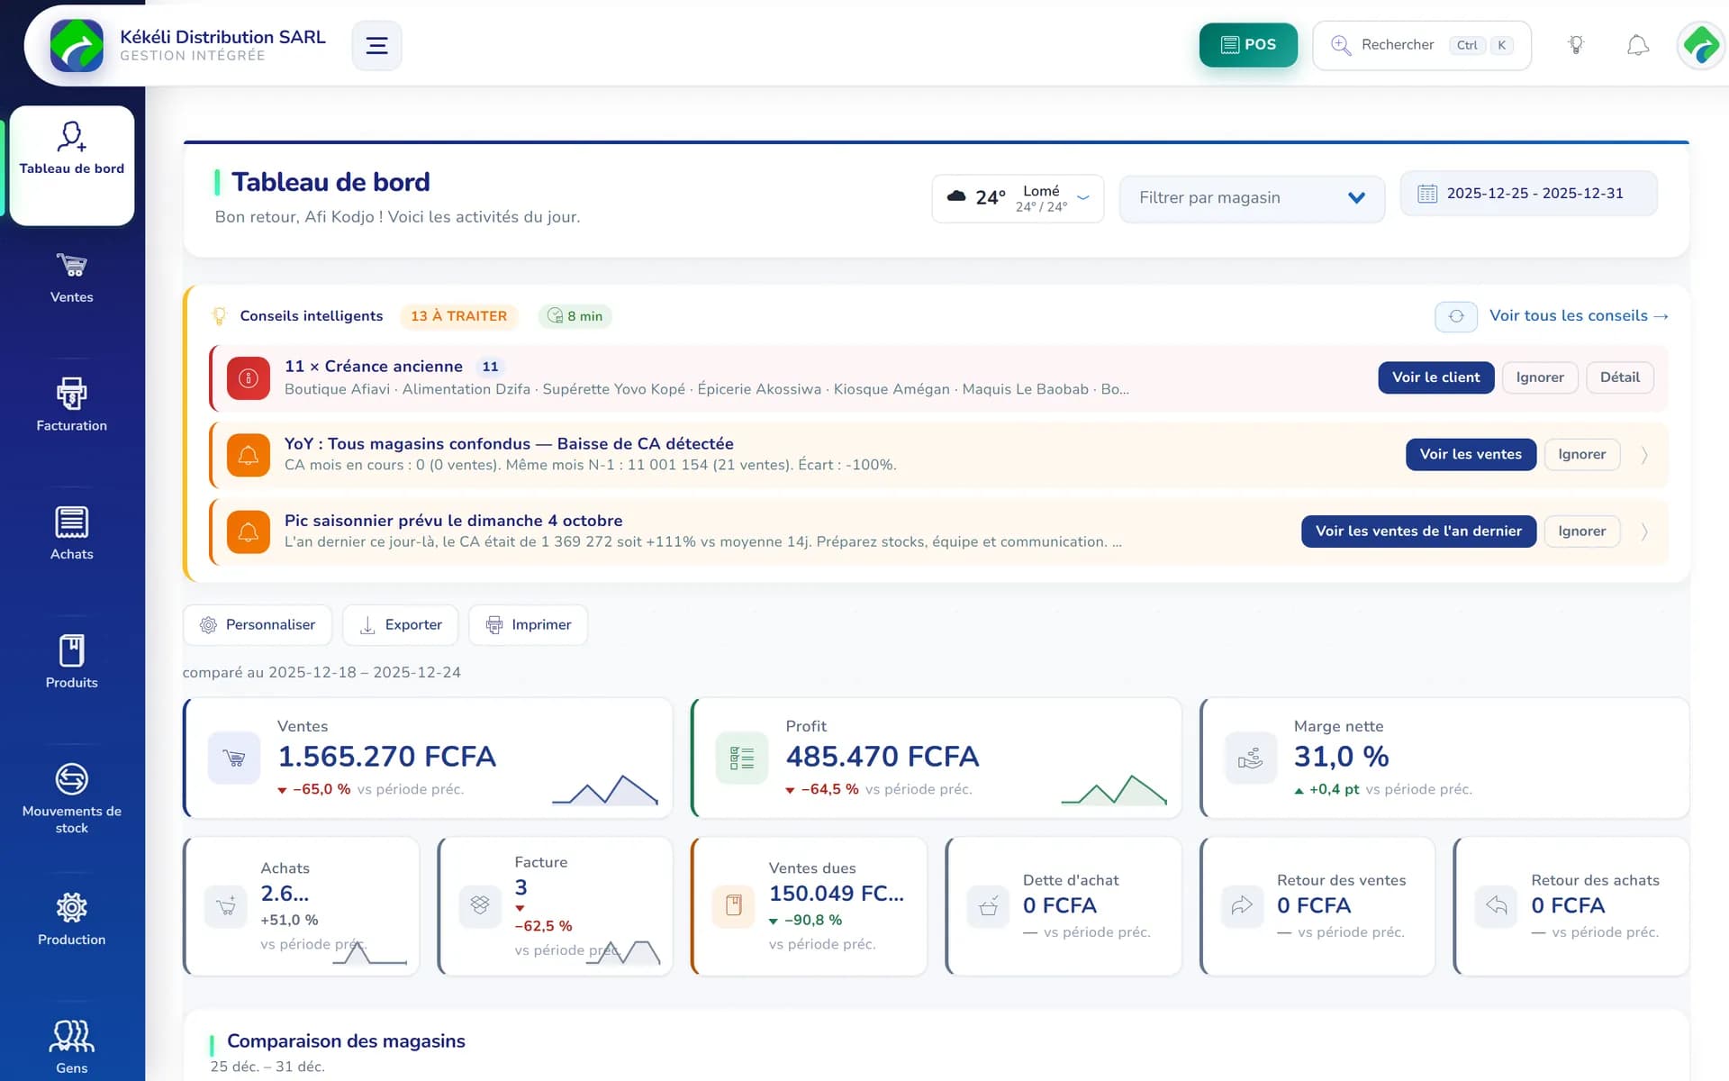Click the Kékéli Distribution app logo
The width and height of the screenshot is (1729, 1081).
[77, 45]
